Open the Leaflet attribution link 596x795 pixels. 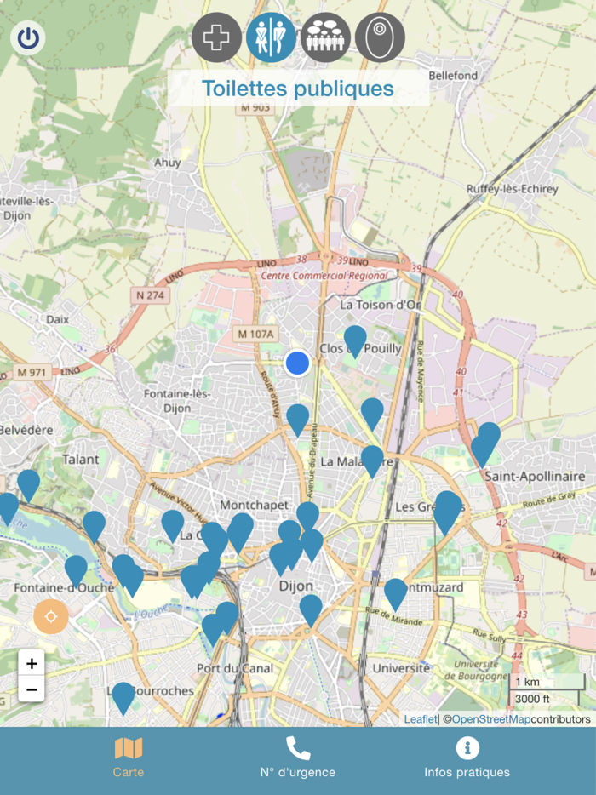pyautogui.click(x=420, y=719)
